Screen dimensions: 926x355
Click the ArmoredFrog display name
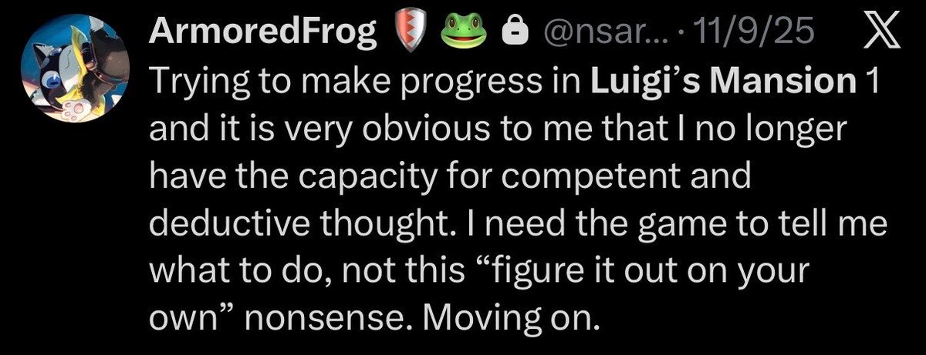(265, 32)
